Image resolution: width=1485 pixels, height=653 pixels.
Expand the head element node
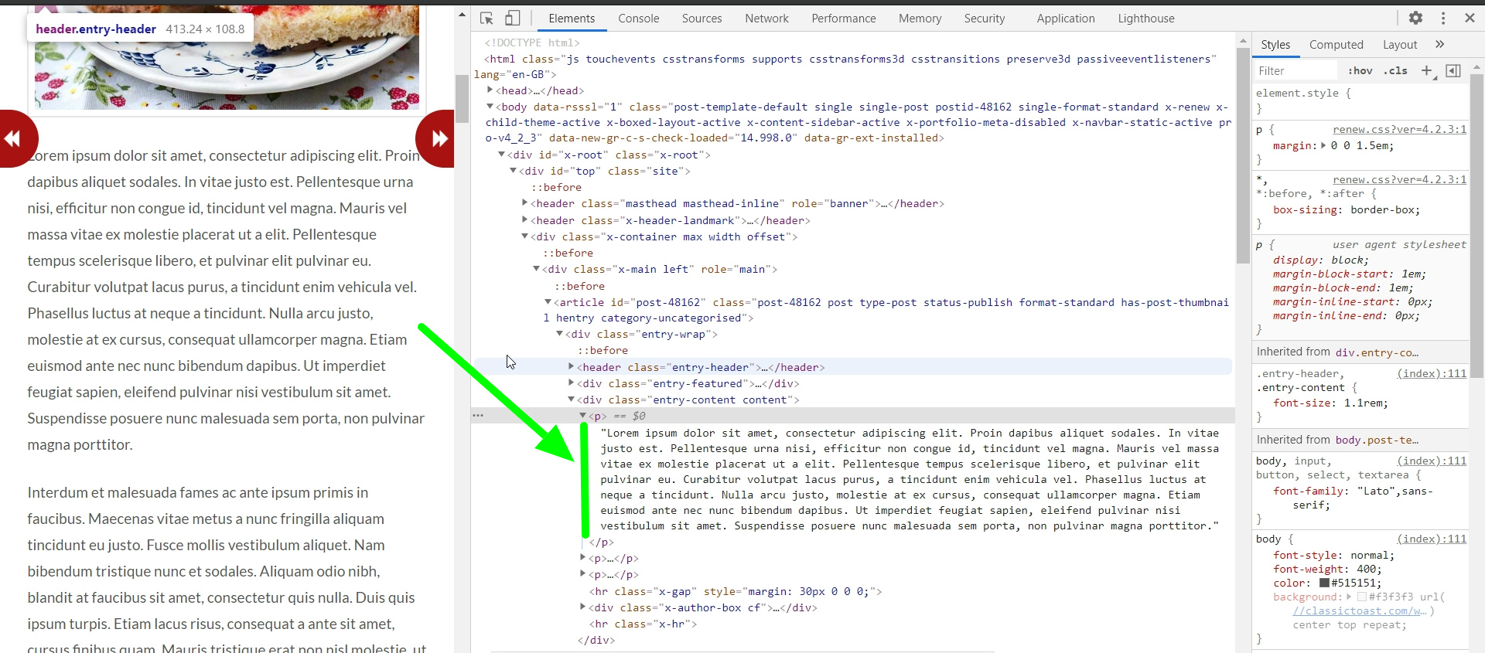click(x=490, y=90)
